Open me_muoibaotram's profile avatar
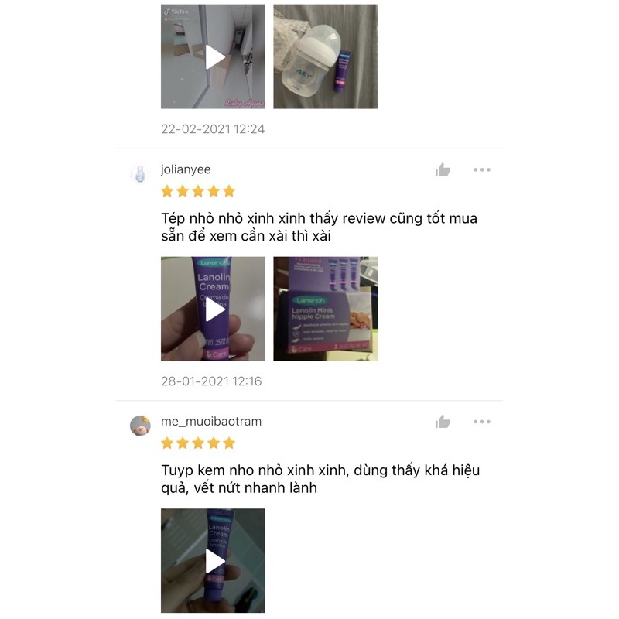Viewport: 619px width, 619px height. point(140,426)
